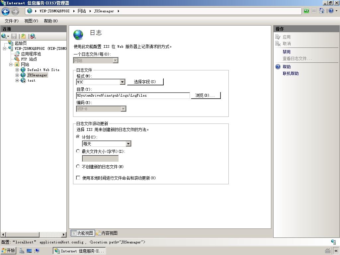Expand the test site node
Image resolution: width=340 pixels, height=255 pixels.
tap(17, 80)
